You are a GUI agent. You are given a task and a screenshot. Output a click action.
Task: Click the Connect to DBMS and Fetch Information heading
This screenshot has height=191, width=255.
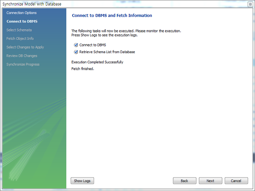pos(112,15)
